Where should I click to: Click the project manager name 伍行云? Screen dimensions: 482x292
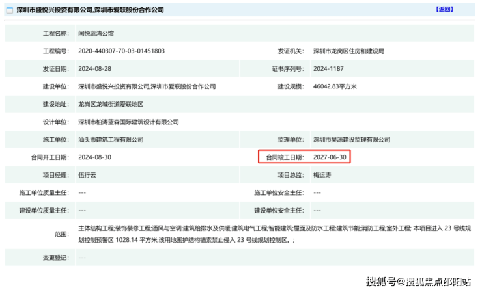click(89, 175)
